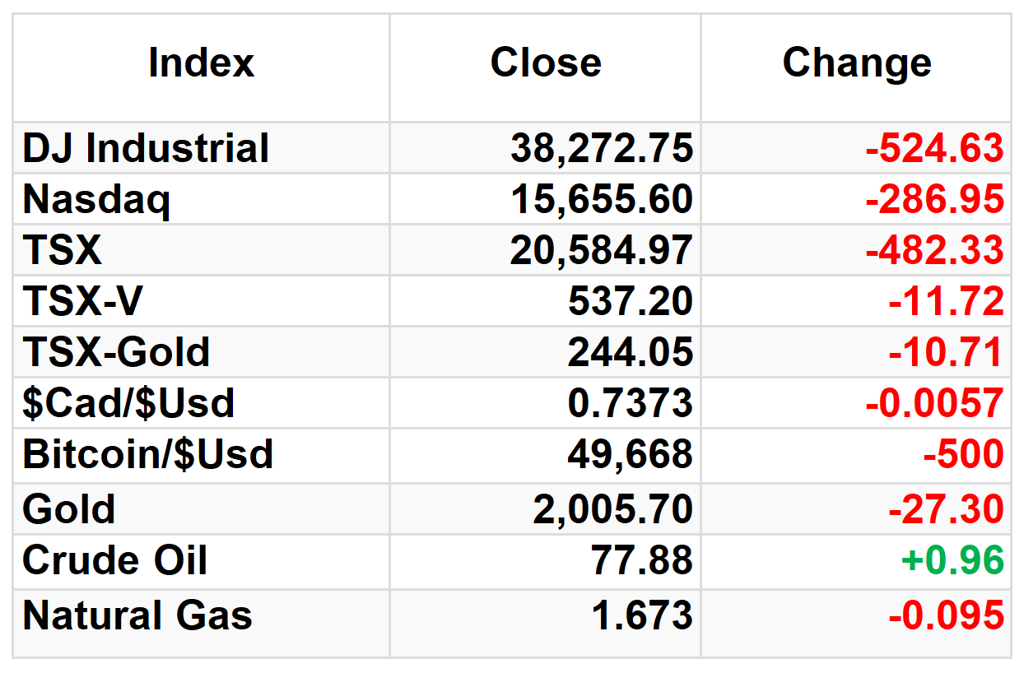Click the red -524.63 change value
Screen dimensions: 1024x673
pos(934,149)
